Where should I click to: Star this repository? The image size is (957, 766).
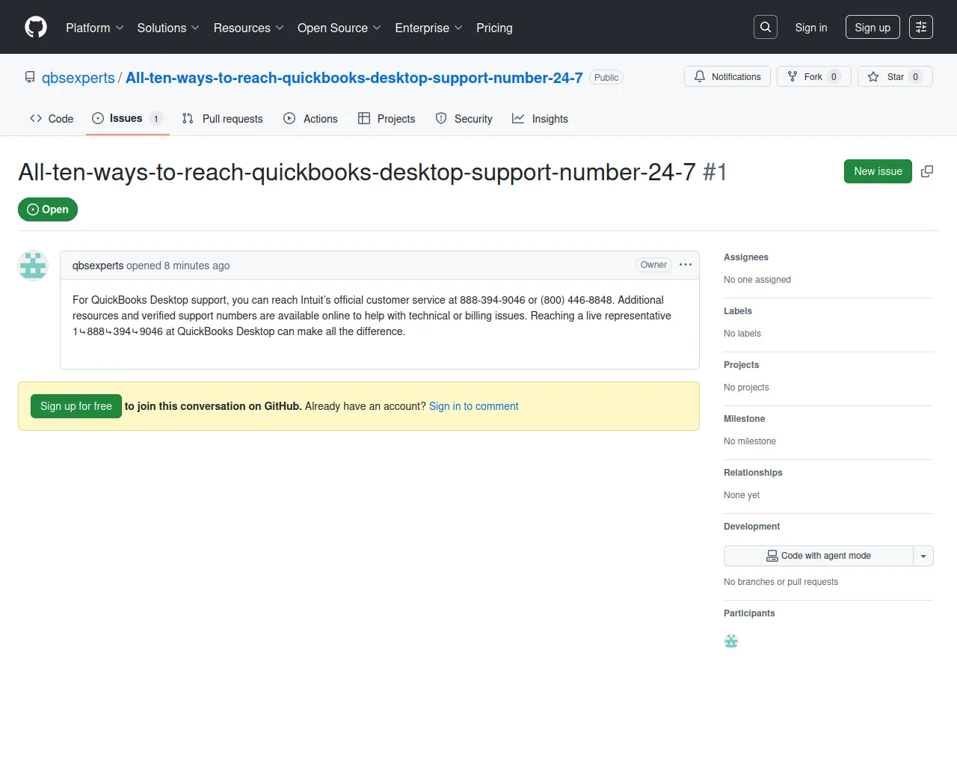tap(895, 77)
